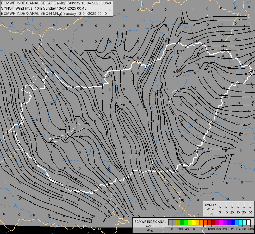Click the J/kg unit label in legend
Image resolution: width=255 pixels, height=234 pixels.
click(150, 230)
